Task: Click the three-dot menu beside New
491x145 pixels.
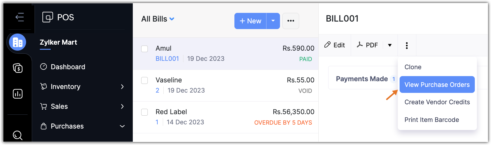Action: [x=290, y=21]
